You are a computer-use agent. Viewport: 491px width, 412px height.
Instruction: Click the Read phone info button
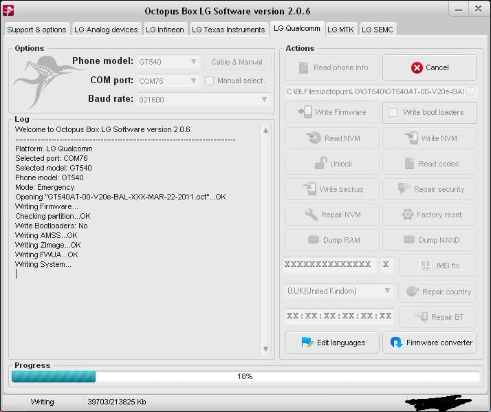coord(331,67)
